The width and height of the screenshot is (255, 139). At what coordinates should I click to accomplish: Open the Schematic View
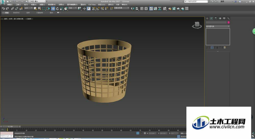click(160, 8)
